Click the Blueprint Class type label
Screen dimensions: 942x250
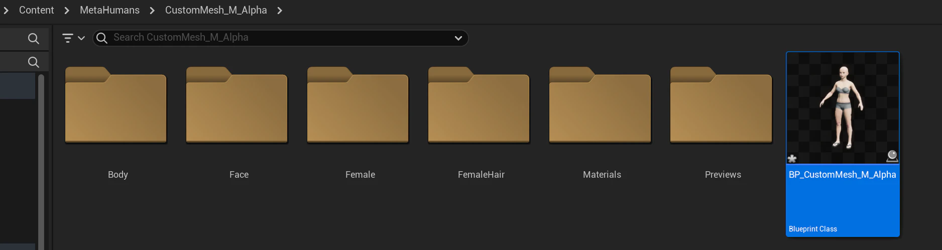813,229
